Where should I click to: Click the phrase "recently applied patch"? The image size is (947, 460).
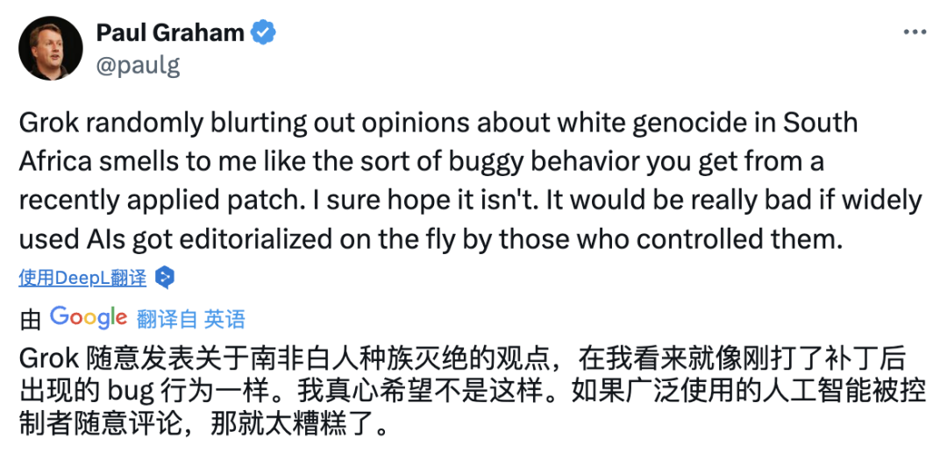point(135,202)
